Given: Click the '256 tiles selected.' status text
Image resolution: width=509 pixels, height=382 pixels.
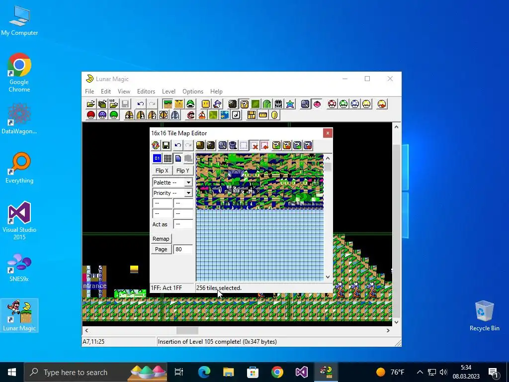Looking at the screenshot, I should [219, 288].
